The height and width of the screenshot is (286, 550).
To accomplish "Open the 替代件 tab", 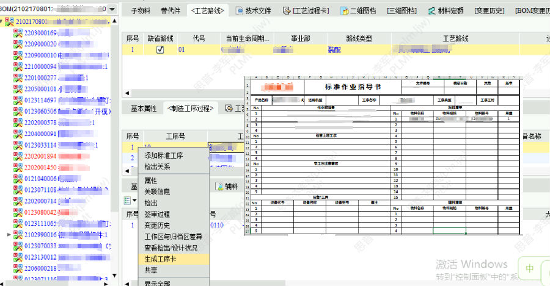I will [170, 11].
